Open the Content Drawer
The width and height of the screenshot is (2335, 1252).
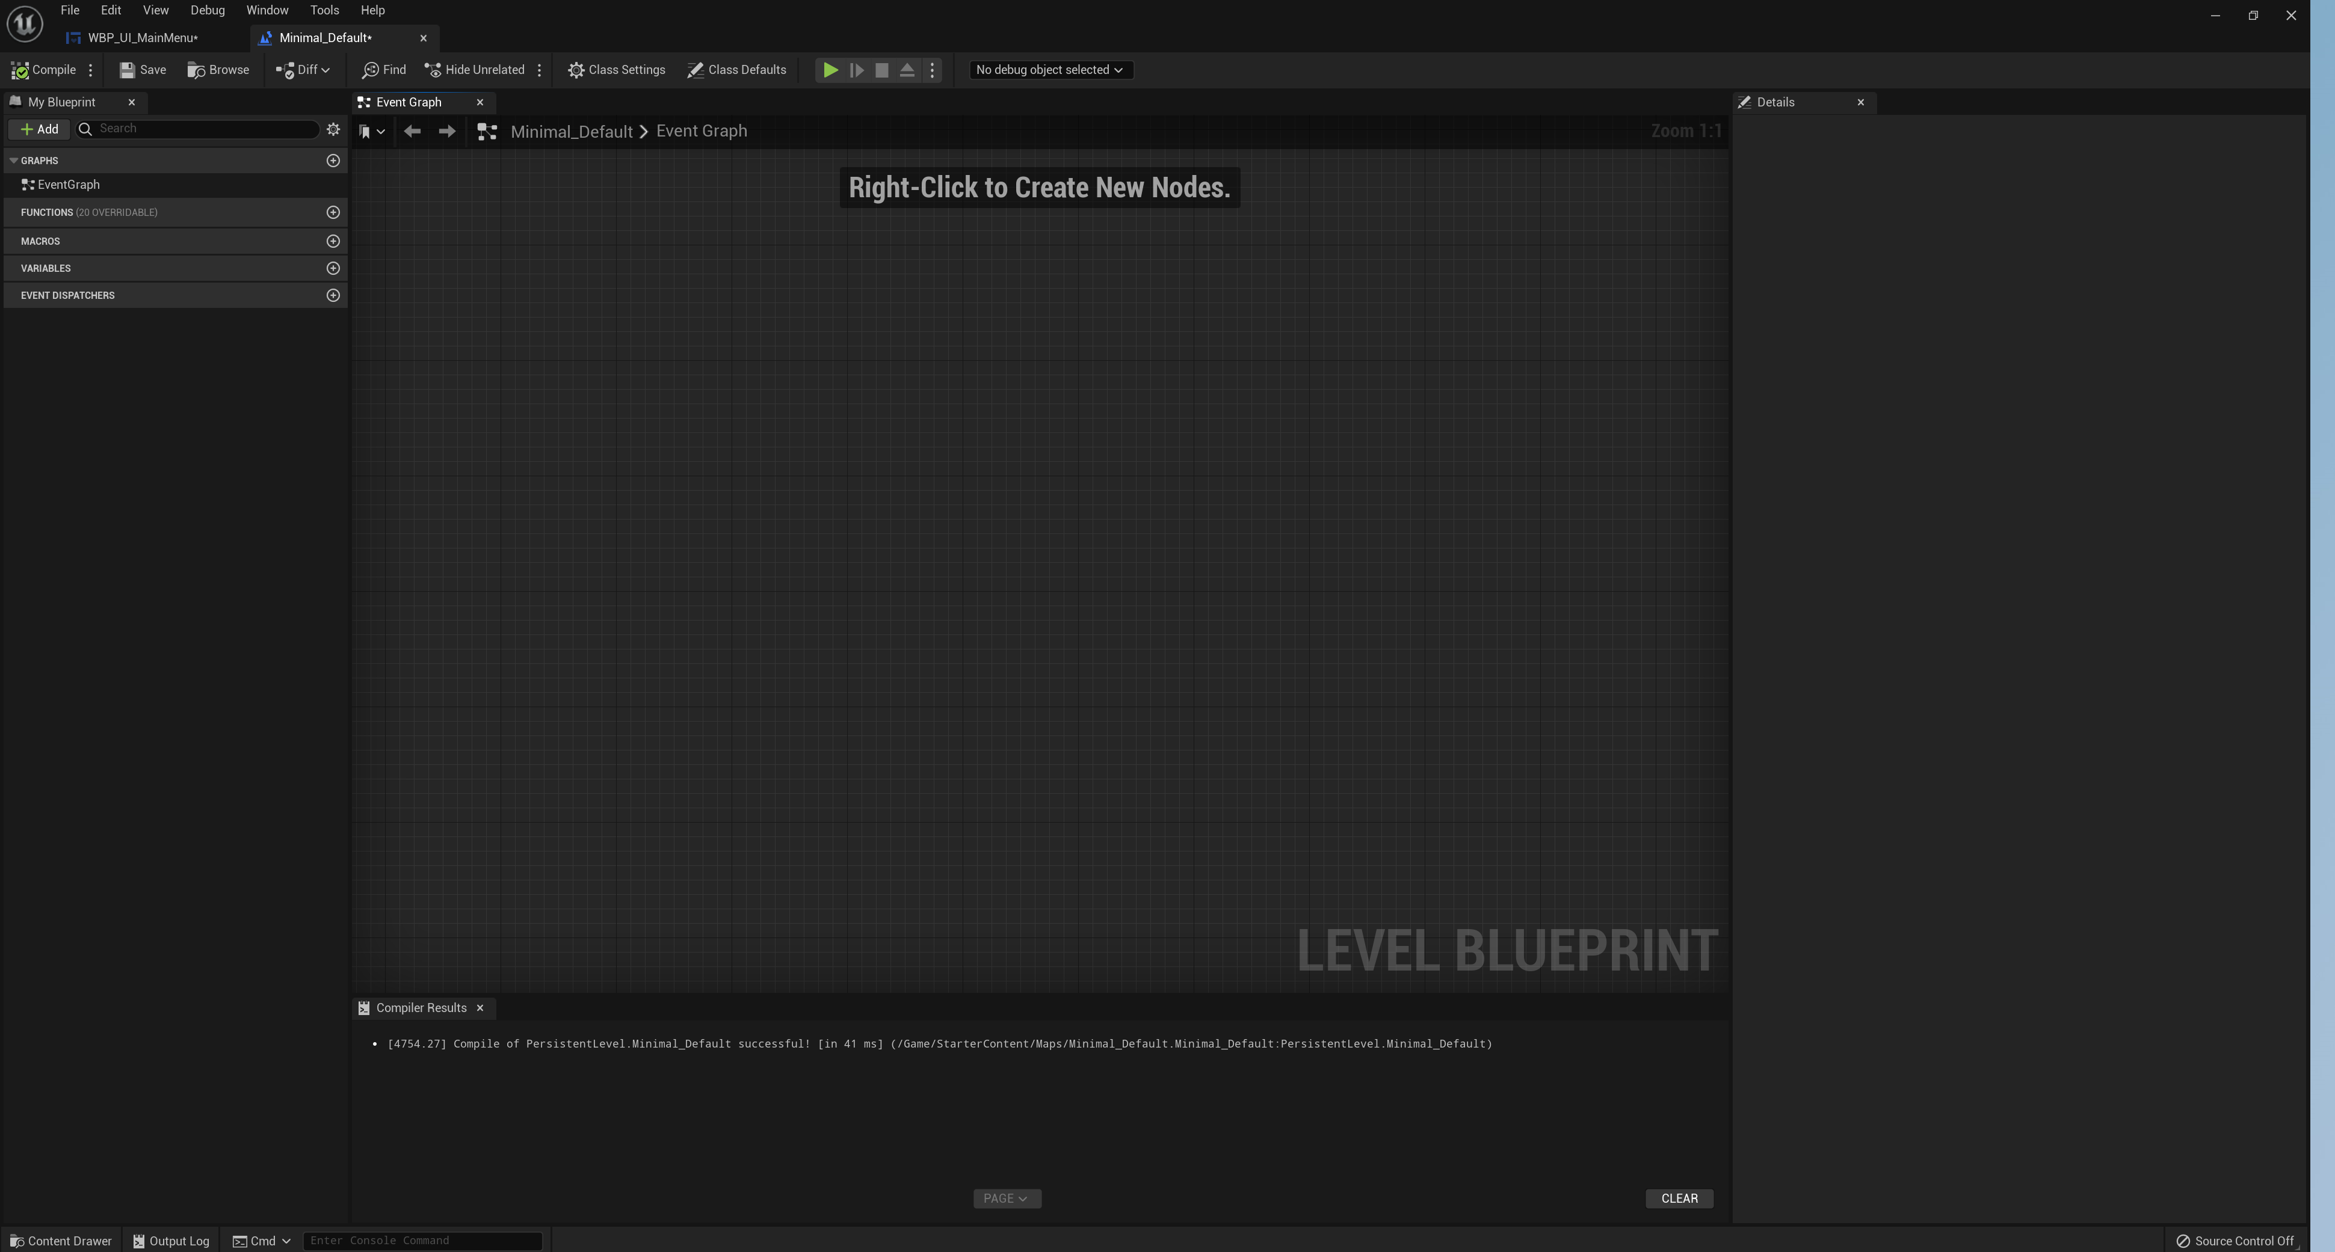[60, 1241]
